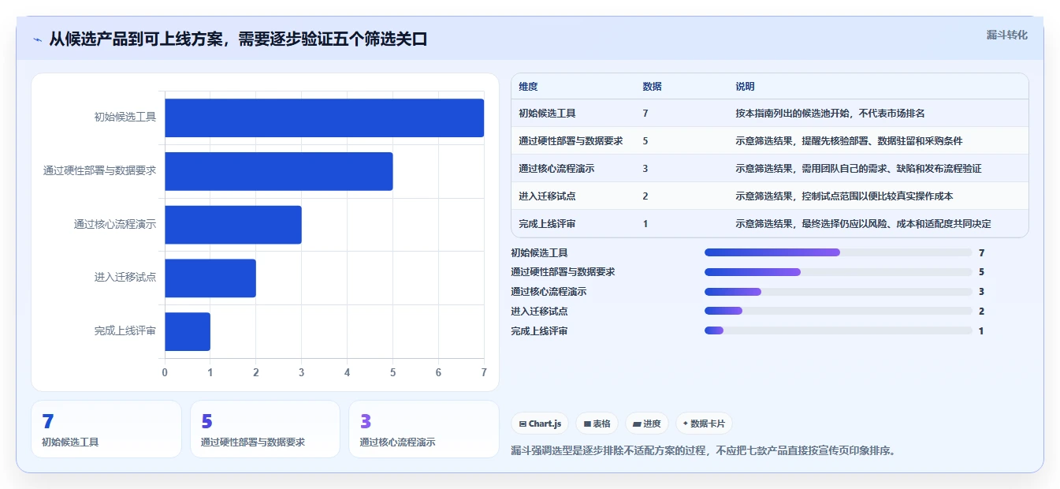Click the description mentioning 控制试点范围
Screen dimensions: 1060x489
844,196
